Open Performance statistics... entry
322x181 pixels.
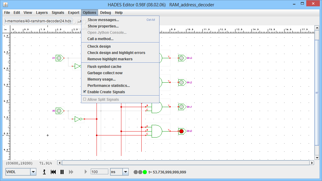coord(120,86)
